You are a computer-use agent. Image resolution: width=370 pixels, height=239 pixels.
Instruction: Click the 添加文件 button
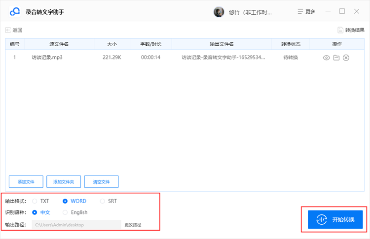tap(26, 181)
